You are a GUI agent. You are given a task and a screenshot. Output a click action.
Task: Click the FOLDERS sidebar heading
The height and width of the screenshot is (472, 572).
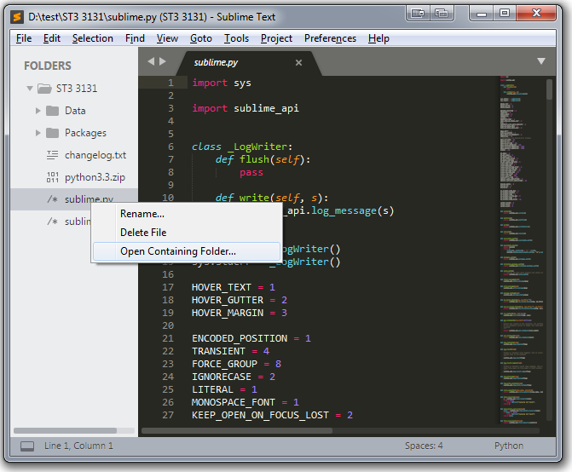[48, 66]
